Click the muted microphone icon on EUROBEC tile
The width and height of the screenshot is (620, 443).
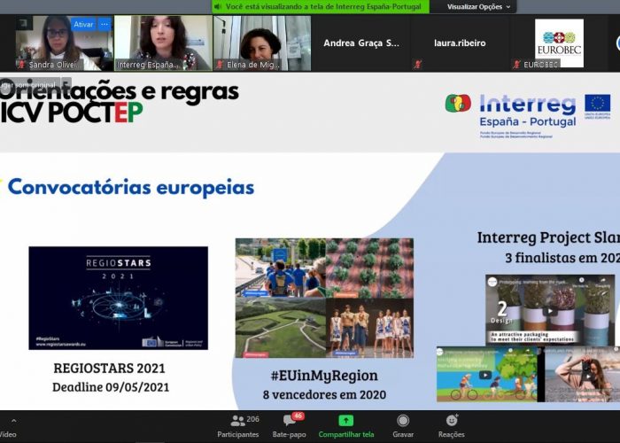pyautogui.click(x=516, y=65)
